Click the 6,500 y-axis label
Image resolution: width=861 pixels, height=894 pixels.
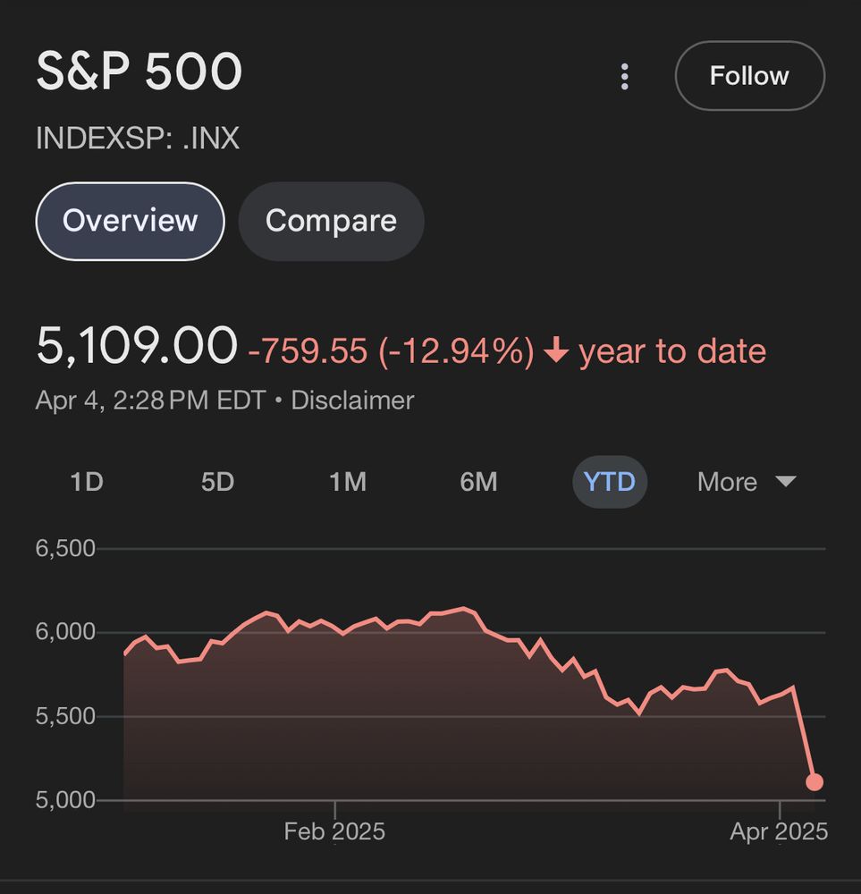[x=65, y=548]
